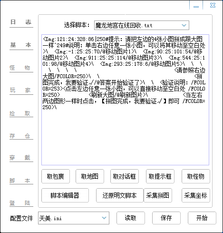Image resolution: width=223 pixels, height=233 pixels.
Task: Click the 采集坐标 button
Action: point(196,195)
